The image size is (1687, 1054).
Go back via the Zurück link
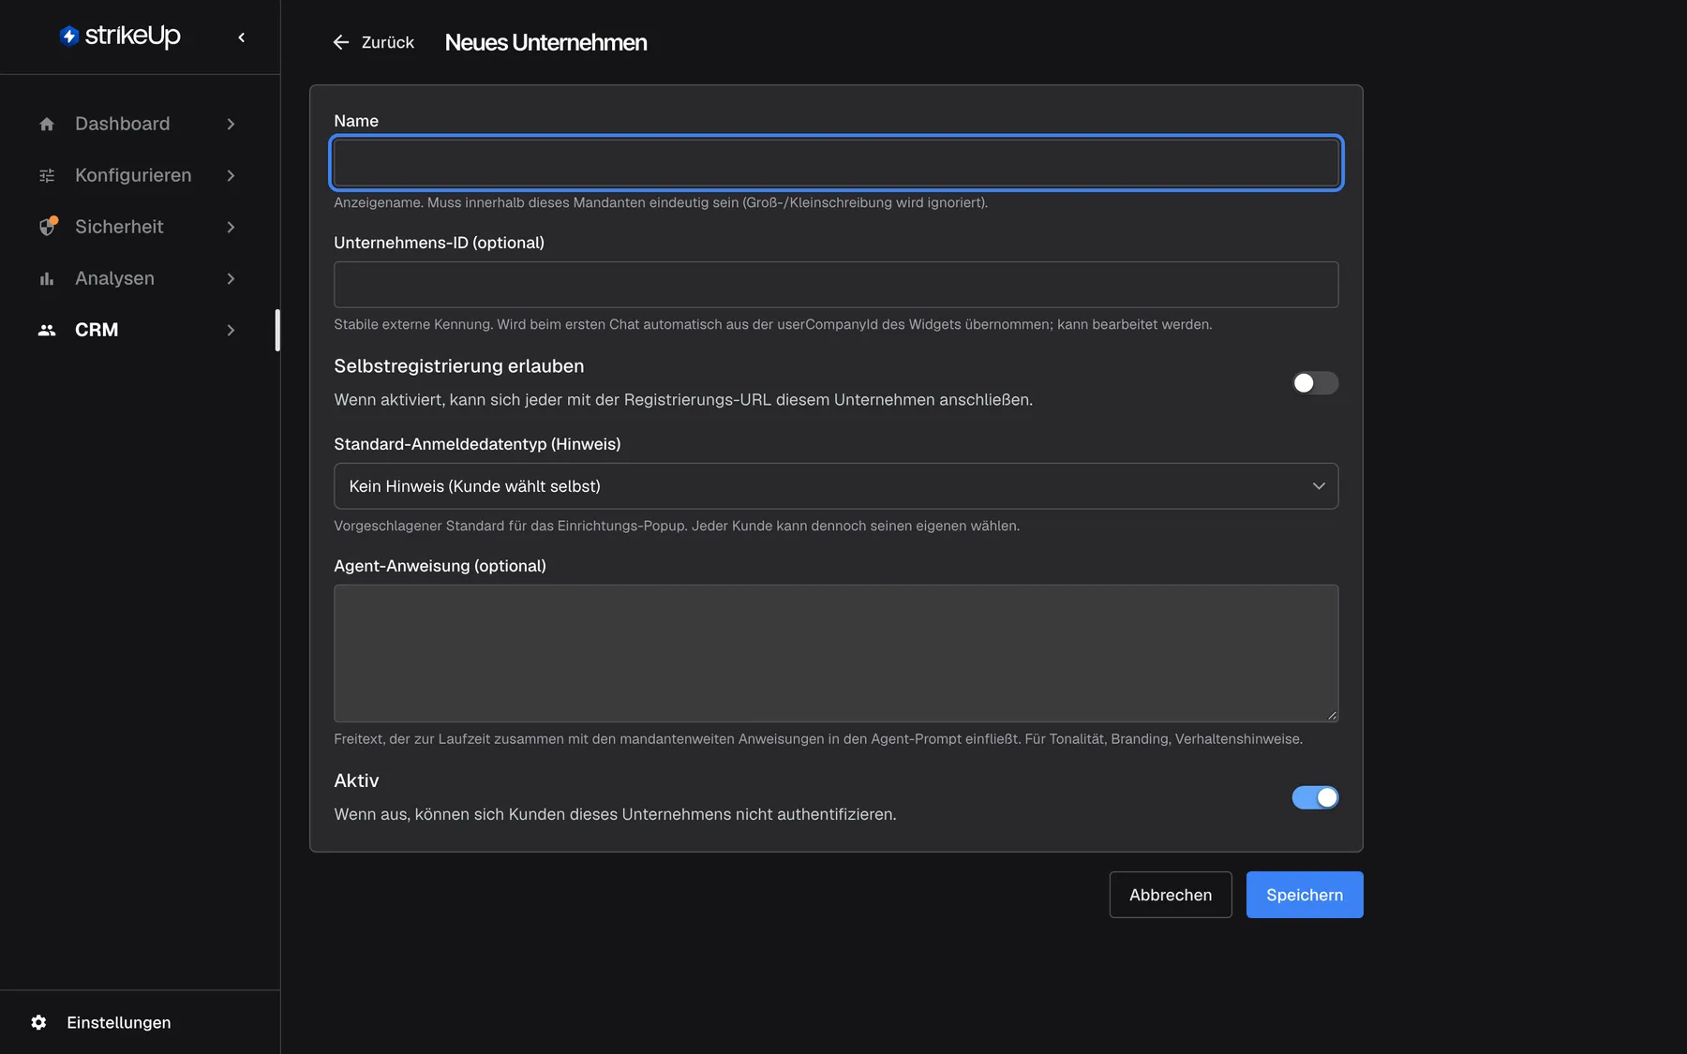click(x=373, y=42)
